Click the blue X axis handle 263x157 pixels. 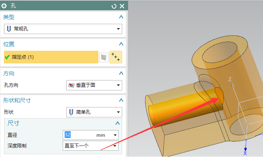246,149
